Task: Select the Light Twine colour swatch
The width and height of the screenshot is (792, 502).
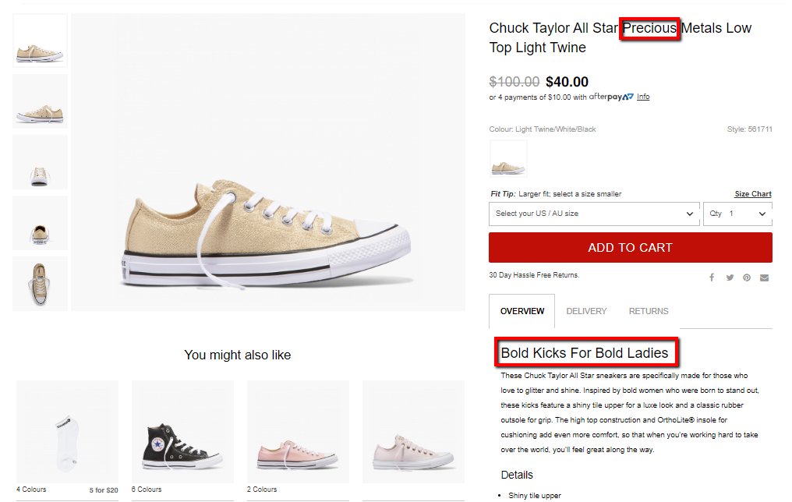Action: [508, 158]
